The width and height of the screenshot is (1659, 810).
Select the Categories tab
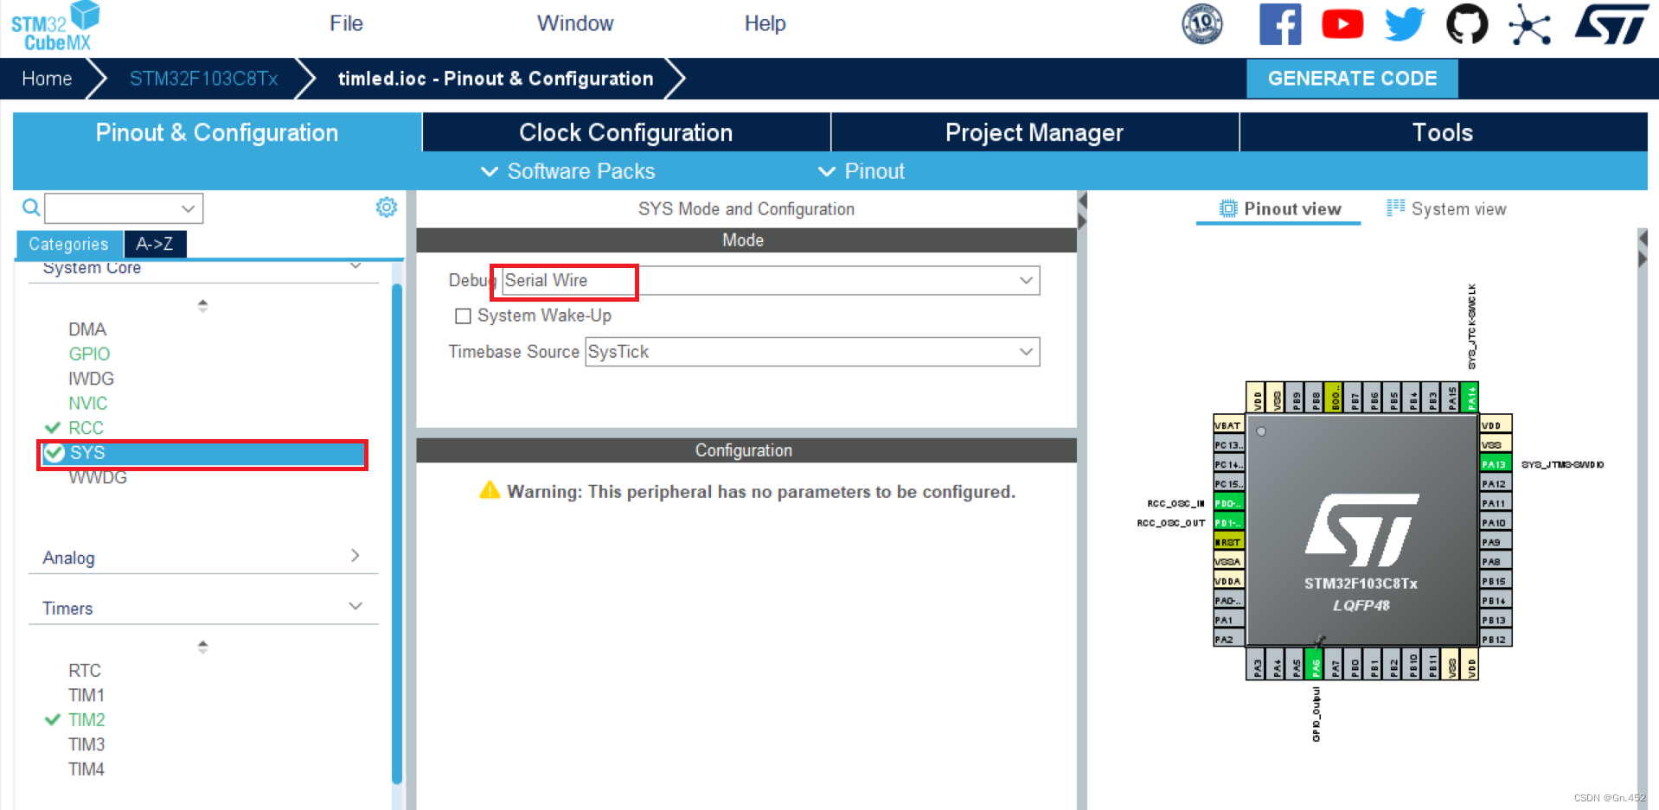coord(69,244)
